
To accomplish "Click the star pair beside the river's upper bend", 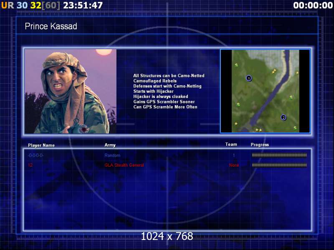I will click(274, 71).
